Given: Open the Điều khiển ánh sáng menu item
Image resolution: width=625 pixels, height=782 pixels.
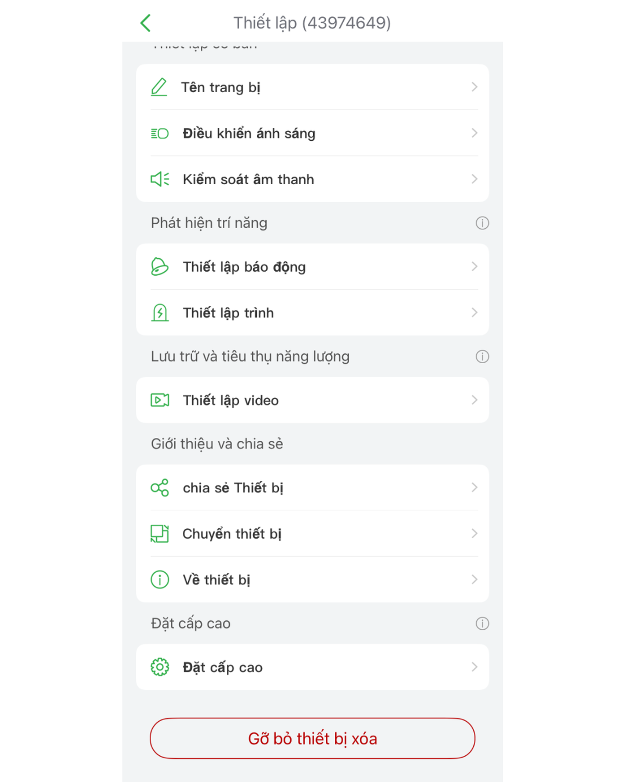Looking at the screenshot, I should pos(312,133).
